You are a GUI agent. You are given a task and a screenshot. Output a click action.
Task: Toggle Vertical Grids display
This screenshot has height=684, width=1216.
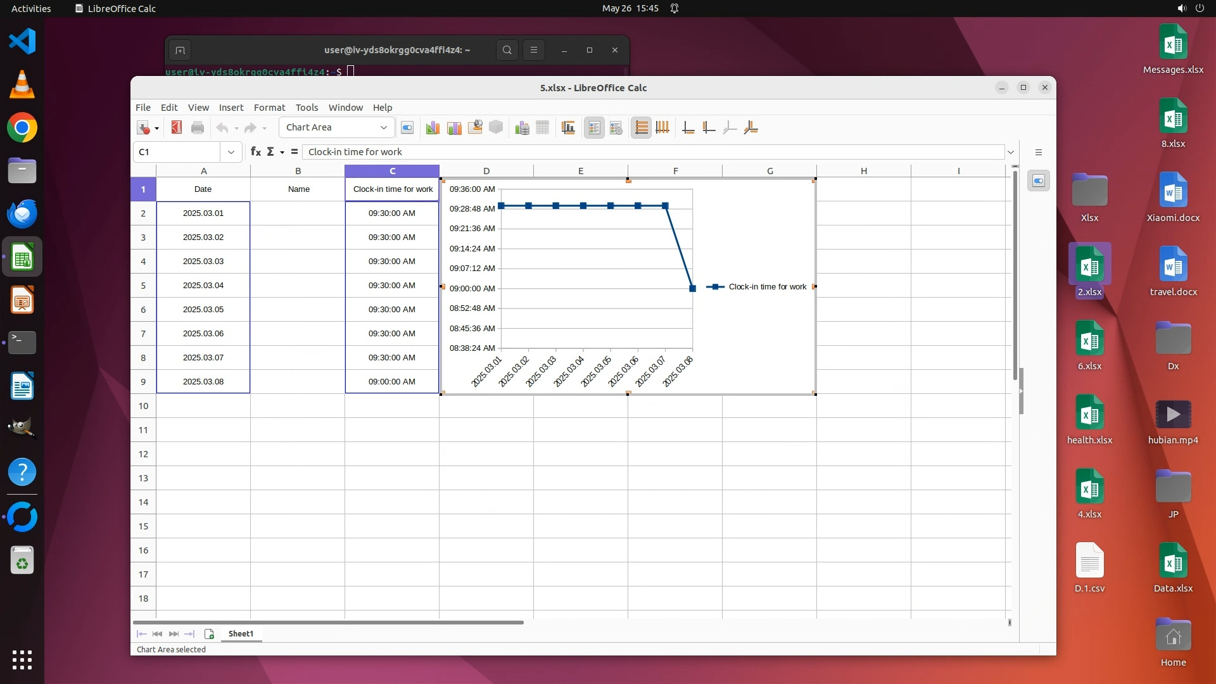662,128
